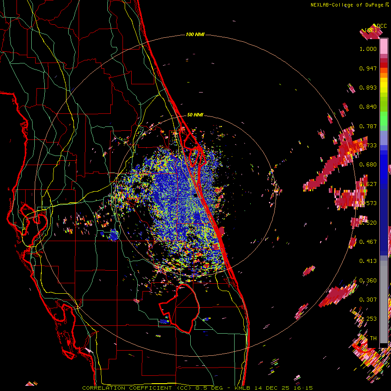Click the 0.307 color scale value
This screenshot has height=391, width=391.
pos(368,299)
